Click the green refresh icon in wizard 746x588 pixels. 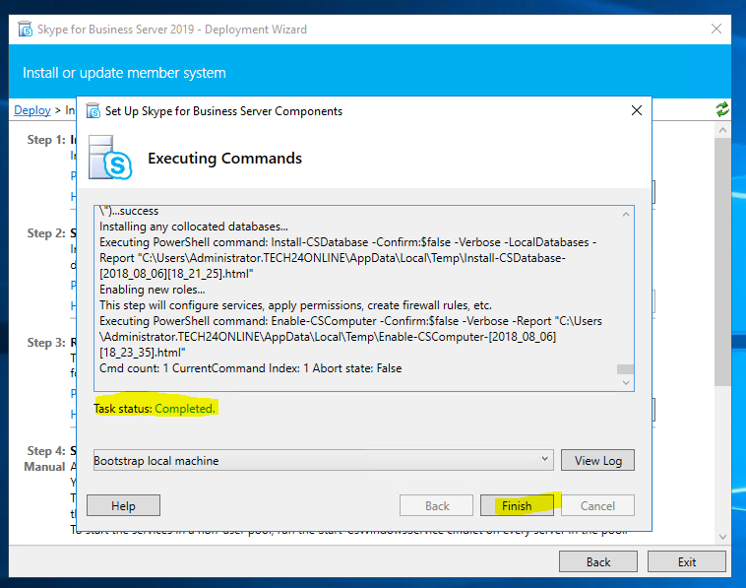coord(722,109)
